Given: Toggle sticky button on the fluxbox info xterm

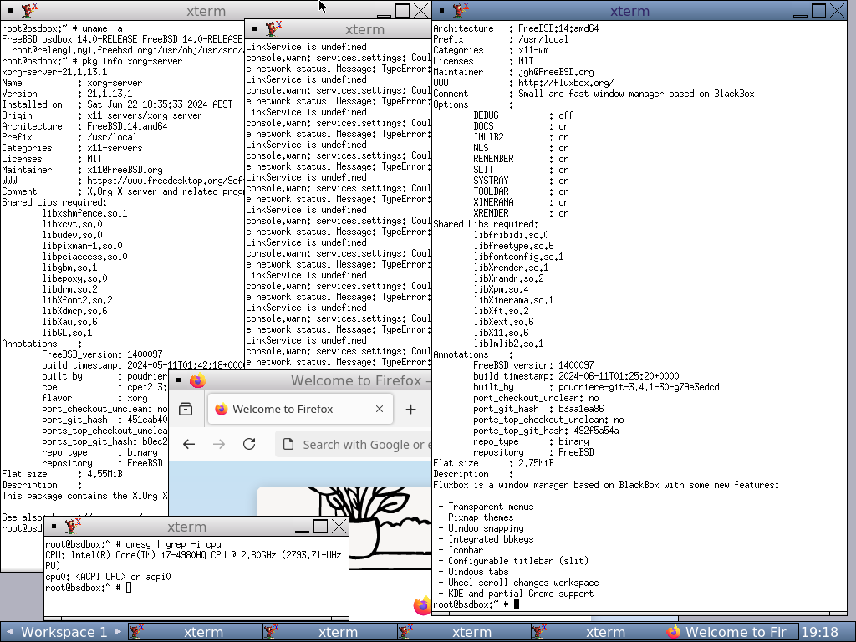Looking at the screenshot, I should (x=441, y=10).
